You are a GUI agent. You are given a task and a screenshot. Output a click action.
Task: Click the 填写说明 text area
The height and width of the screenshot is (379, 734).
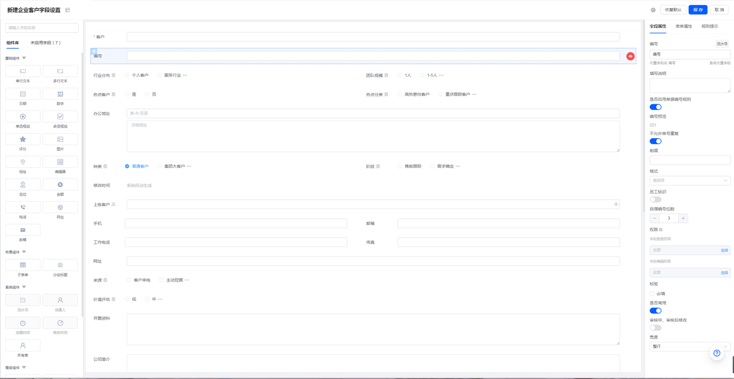[x=690, y=85]
